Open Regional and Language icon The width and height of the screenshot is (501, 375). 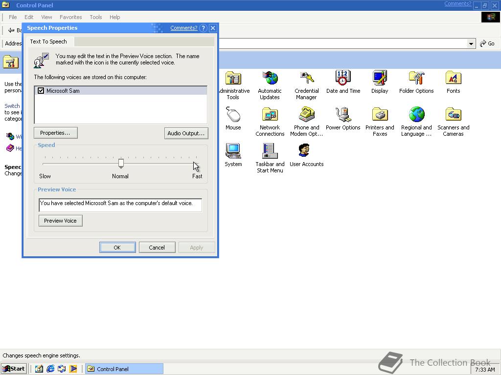point(417,115)
